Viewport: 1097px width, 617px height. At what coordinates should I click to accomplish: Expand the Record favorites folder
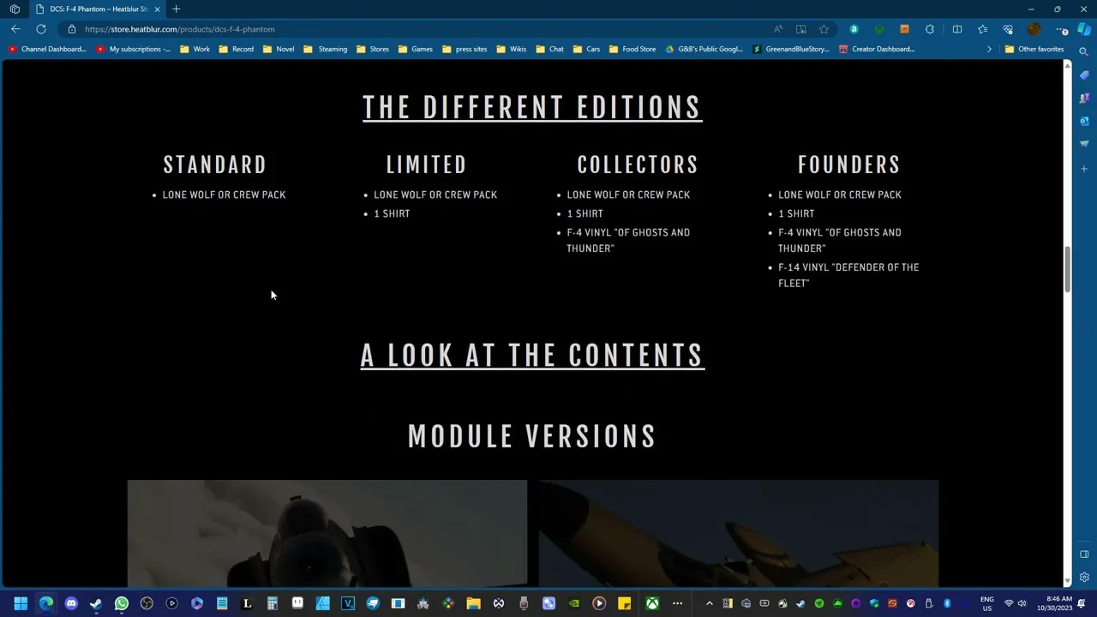(x=237, y=49)
